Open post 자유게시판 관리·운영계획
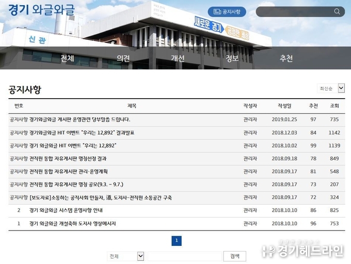 point(69,172)
